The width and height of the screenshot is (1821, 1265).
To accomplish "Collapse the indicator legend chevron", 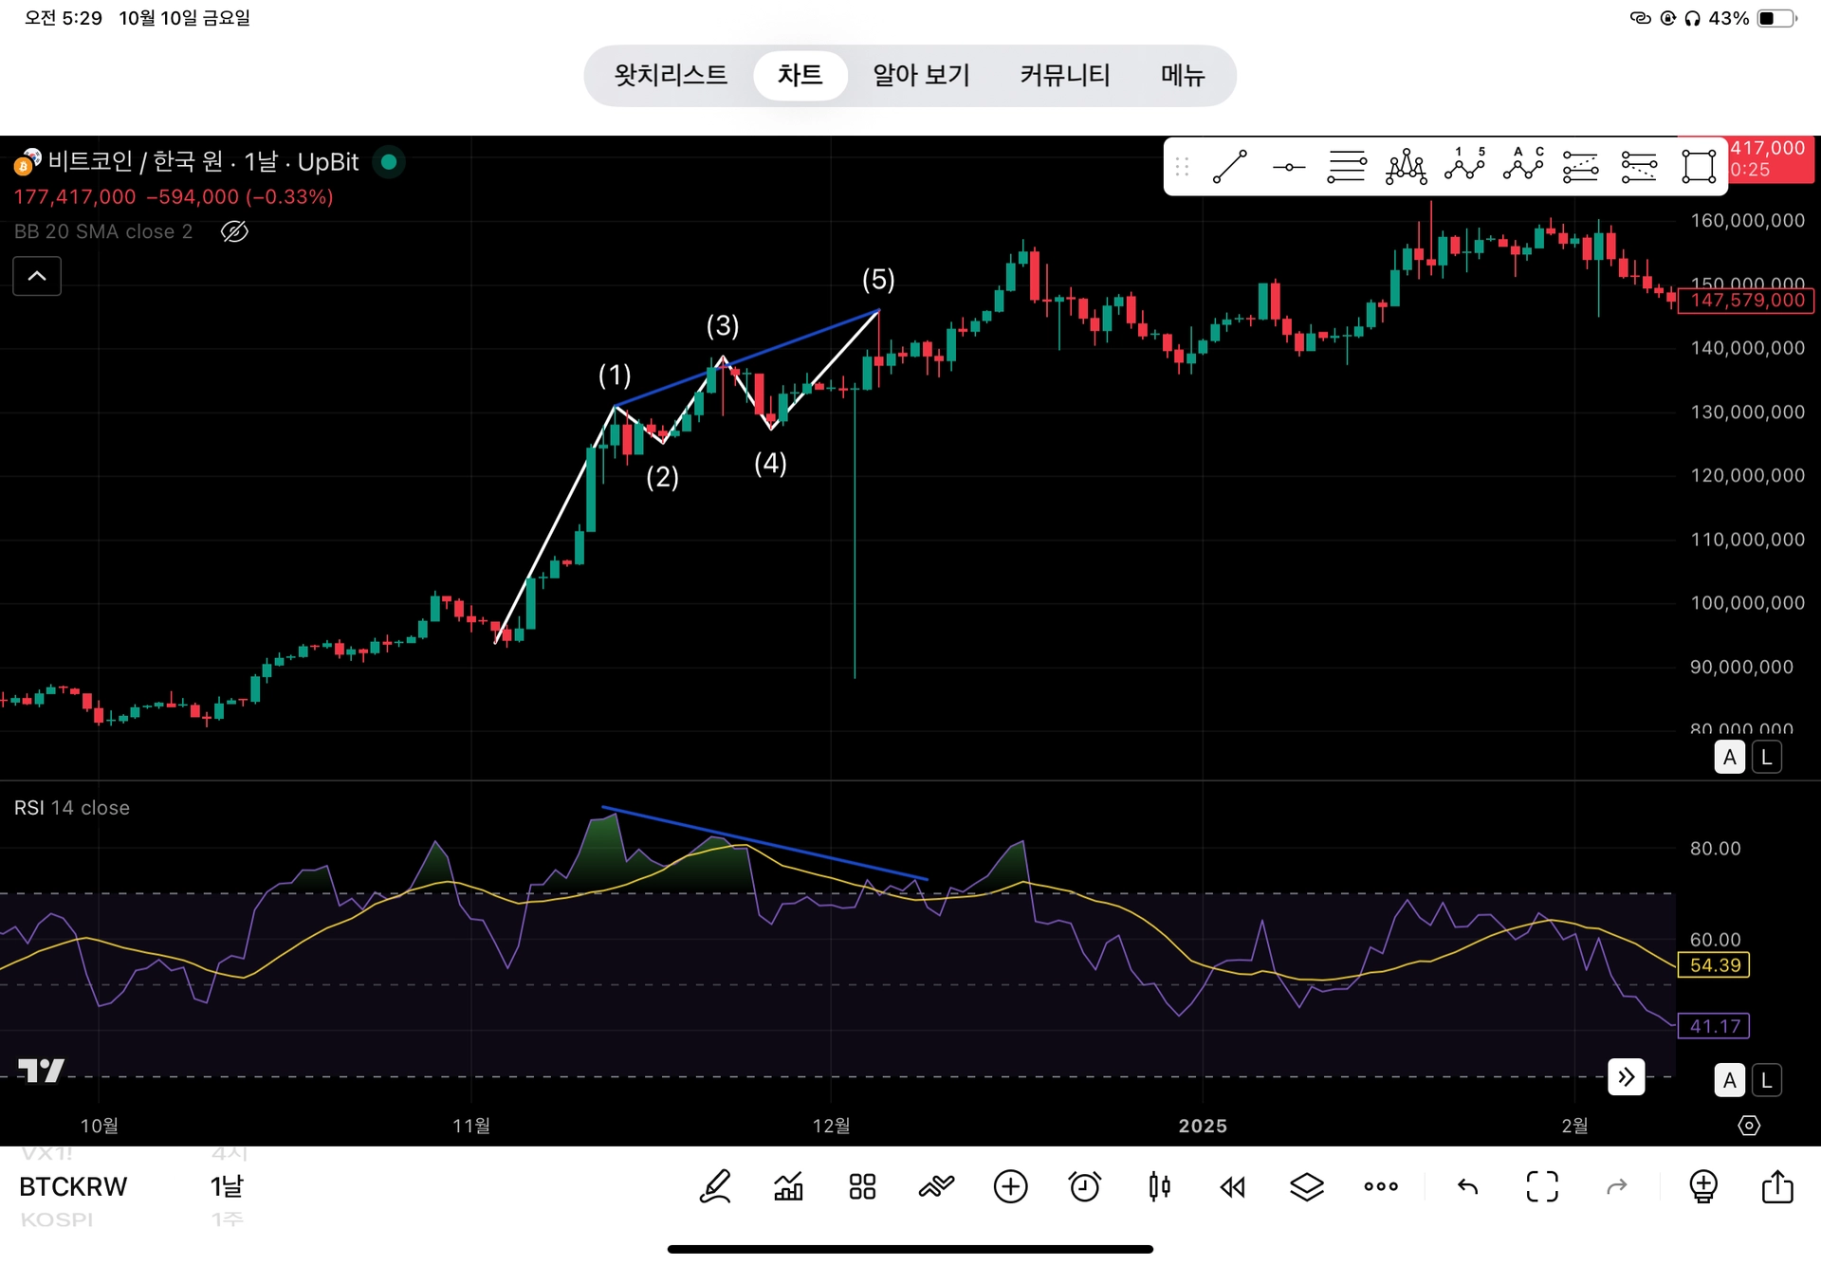I will click(37, 276).
